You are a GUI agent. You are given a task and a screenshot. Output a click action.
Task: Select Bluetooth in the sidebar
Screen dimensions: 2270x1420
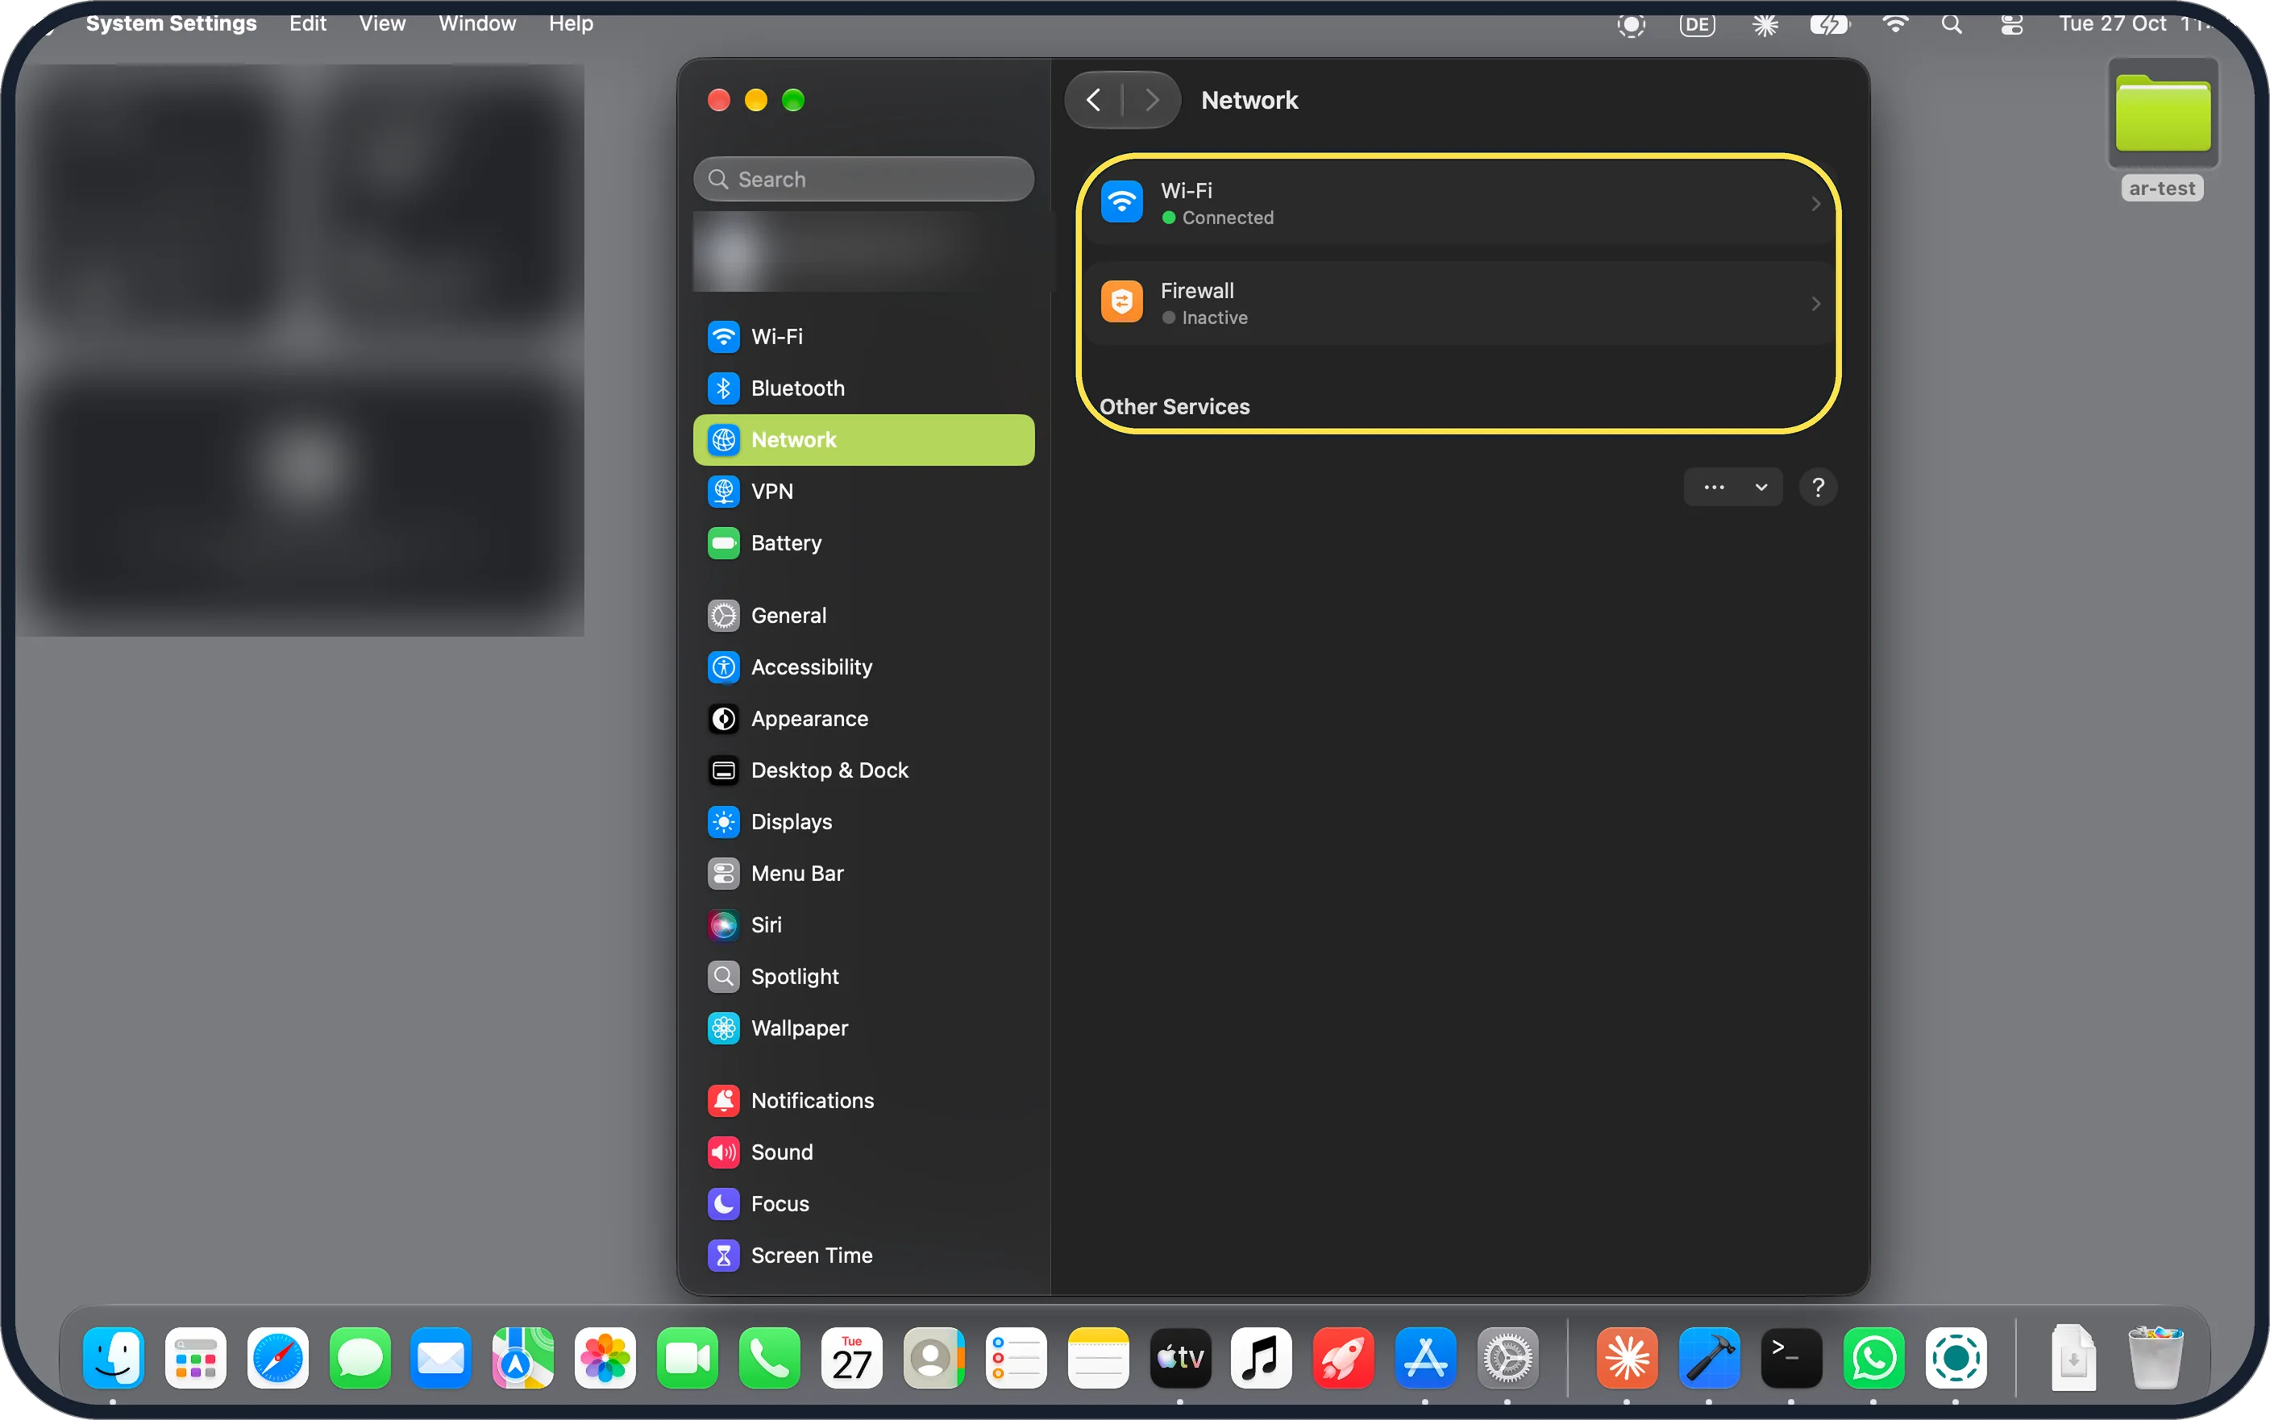coord(863,388)
